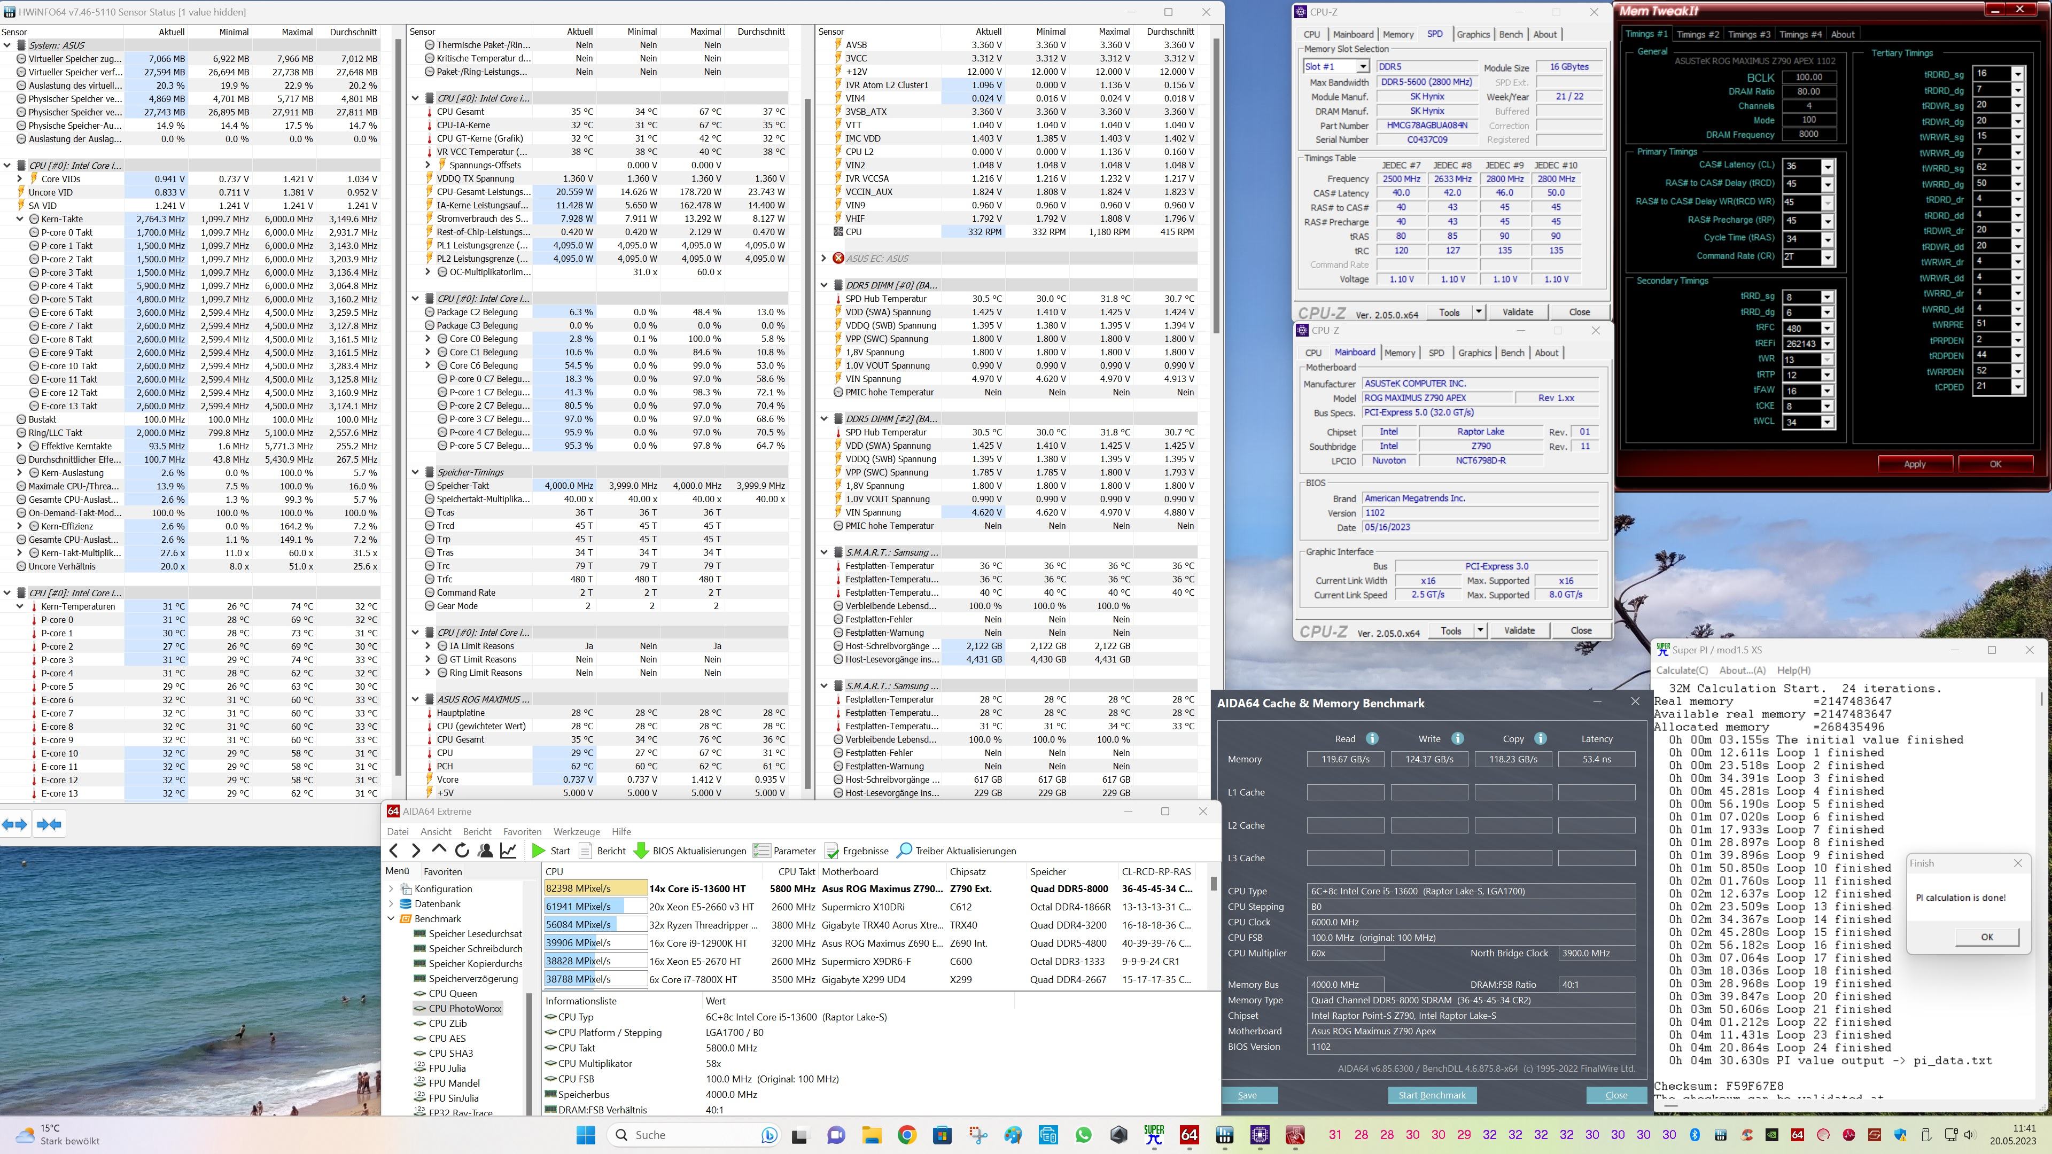The width and height of the screenshot is (2052, 1154).
Task: Open Werkzeuge menu in AIDA64 Extreme
Action: coord(576,831)
